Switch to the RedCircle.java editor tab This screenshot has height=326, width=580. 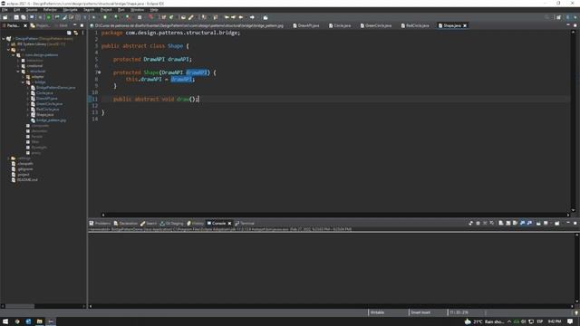pyautogui.click(x=415, y=25)
